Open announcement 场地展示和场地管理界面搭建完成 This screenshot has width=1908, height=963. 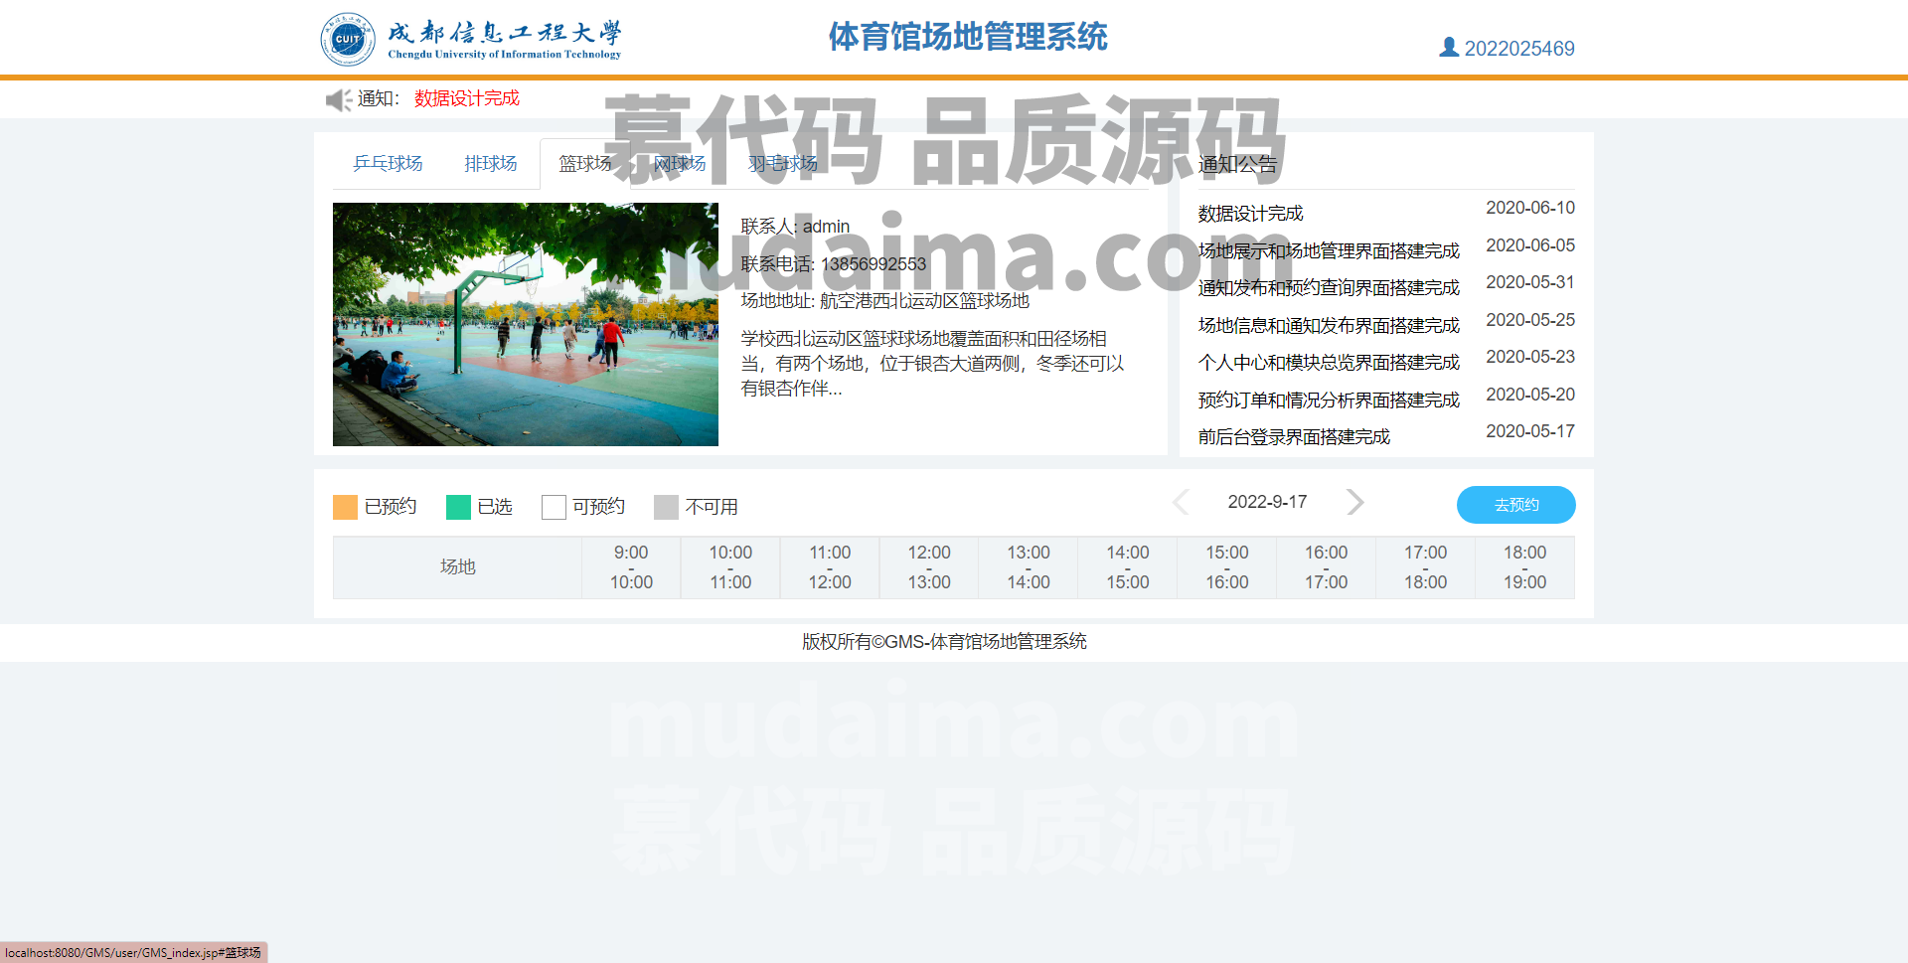click(1329, 250)
